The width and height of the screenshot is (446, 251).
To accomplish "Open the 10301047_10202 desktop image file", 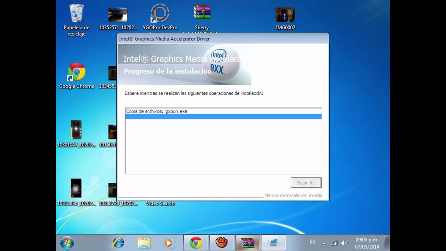I will point(76,134).
